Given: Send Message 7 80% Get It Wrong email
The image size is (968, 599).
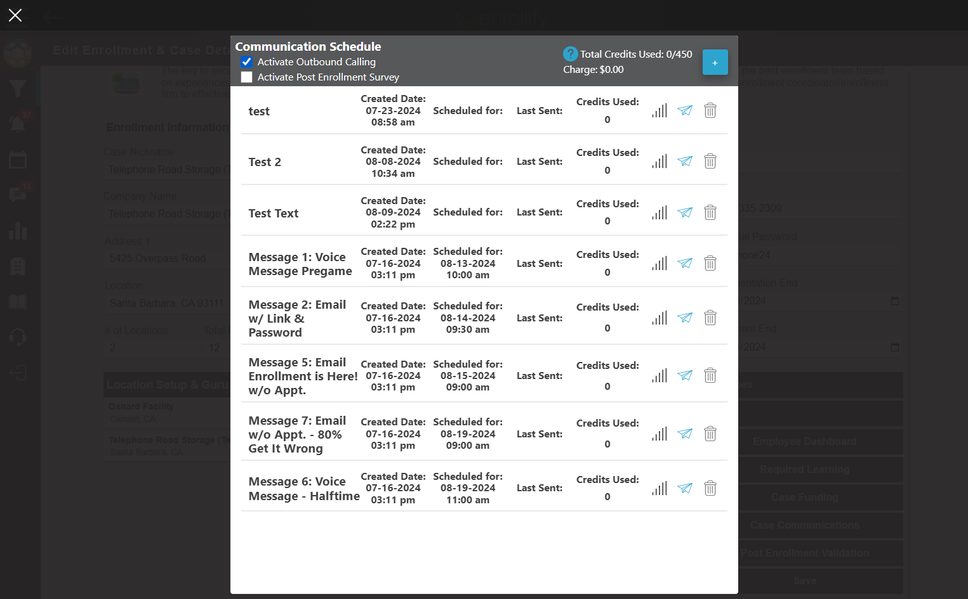Looking at the screenshot, I should [685, 434].
